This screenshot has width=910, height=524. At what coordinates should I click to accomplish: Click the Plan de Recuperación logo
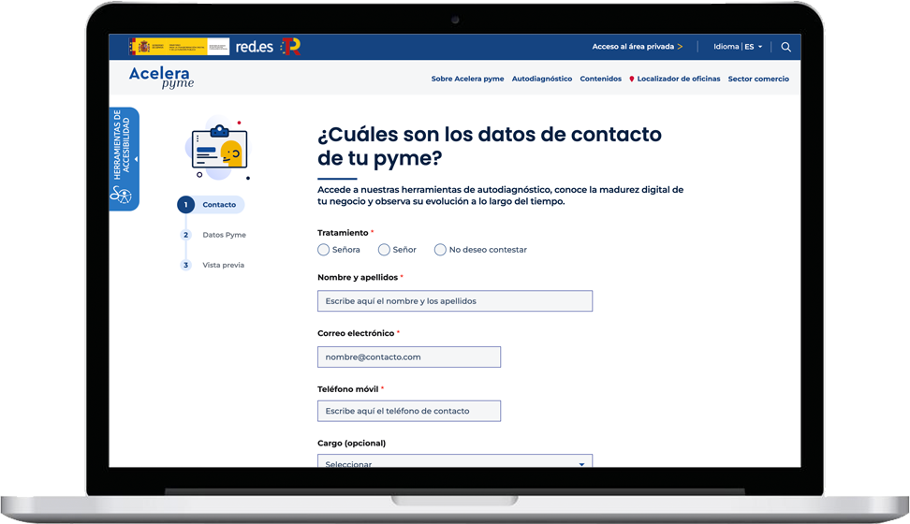coord(290,47)
